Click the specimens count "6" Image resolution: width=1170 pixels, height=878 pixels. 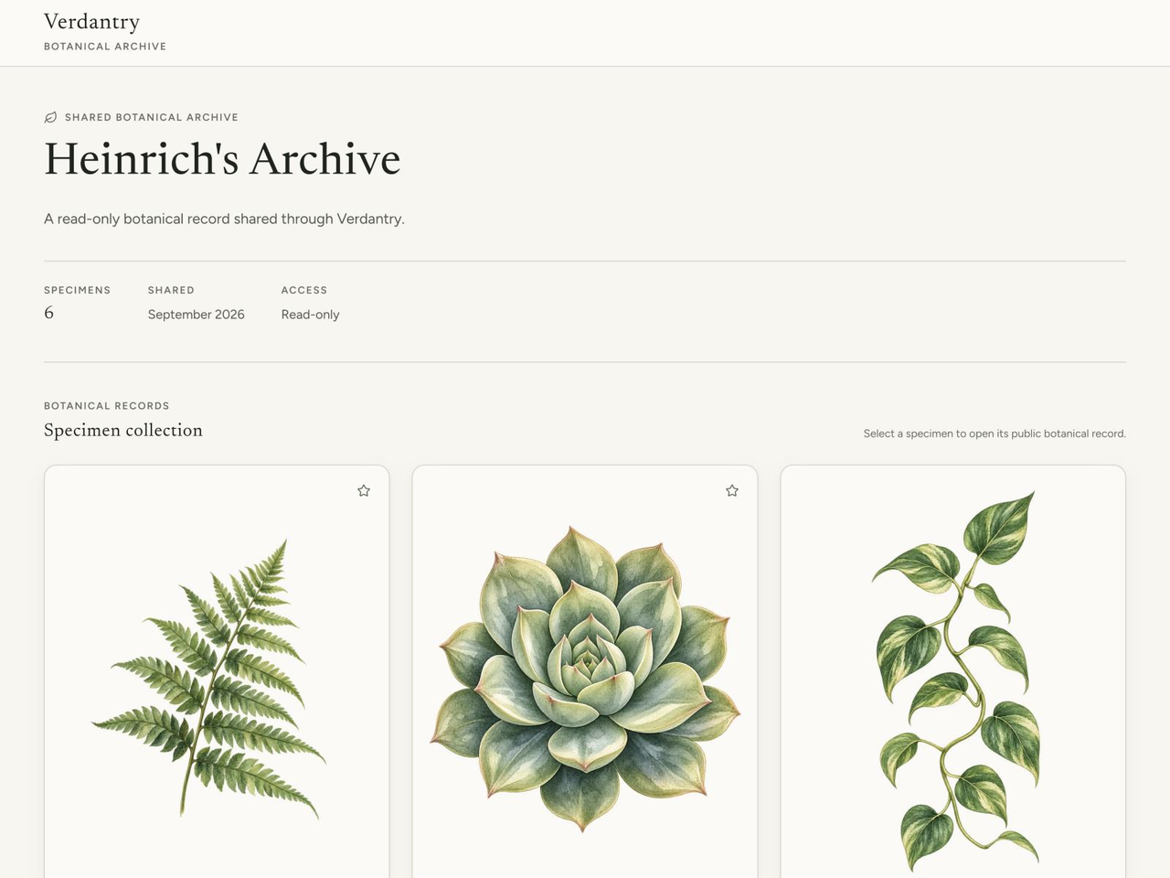click(x=49, y=313)
